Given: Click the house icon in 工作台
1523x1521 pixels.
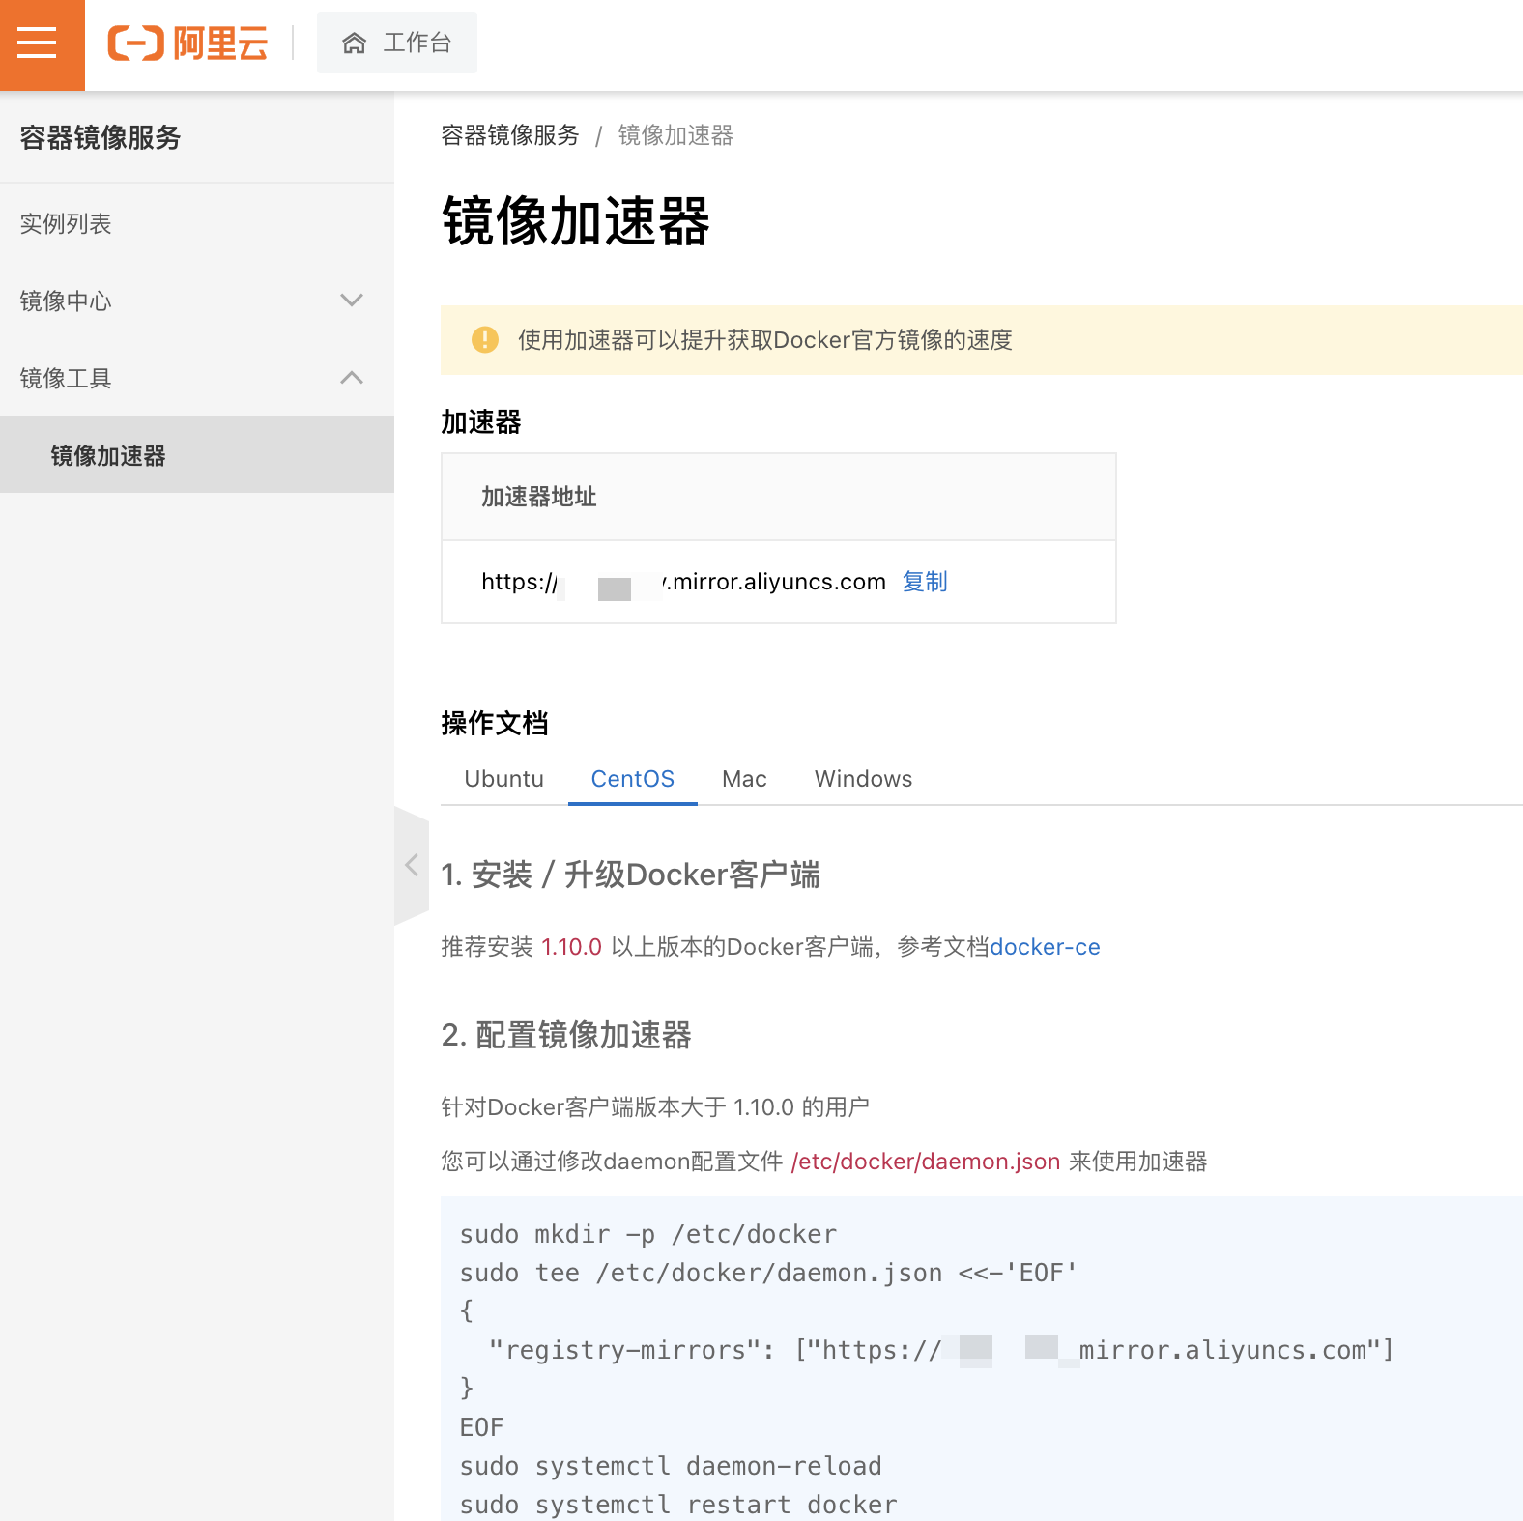Looking at the screenshot, I should tap(355, 43).
